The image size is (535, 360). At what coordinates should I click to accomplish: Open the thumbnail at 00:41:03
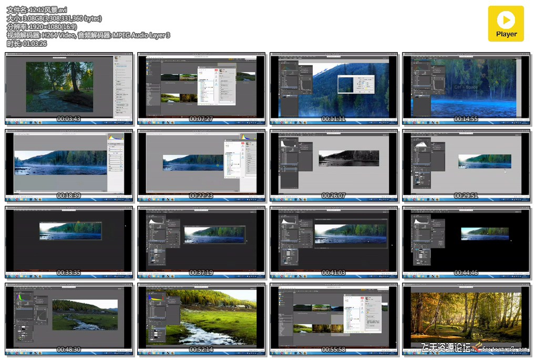tap(334, 242)
